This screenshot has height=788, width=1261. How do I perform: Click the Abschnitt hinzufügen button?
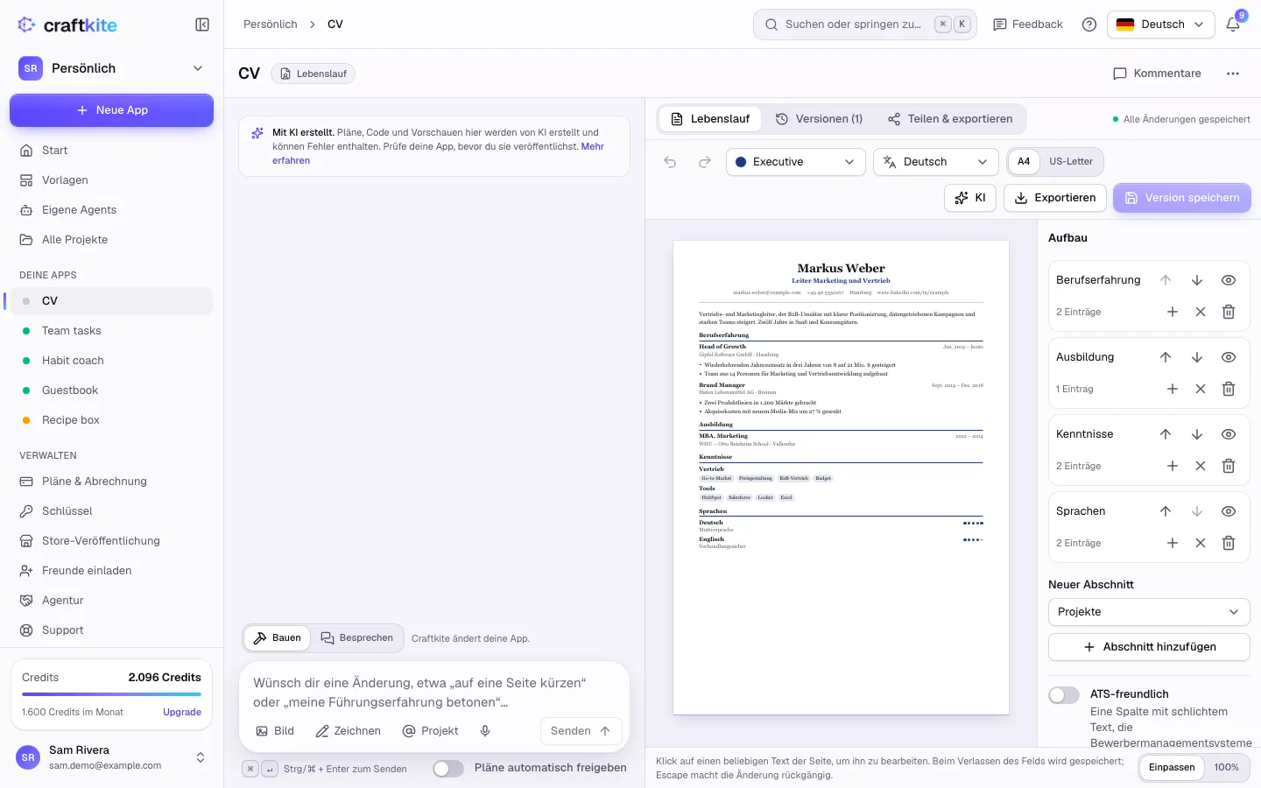coord(1149,647)
